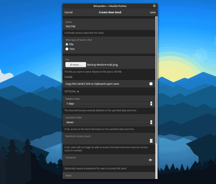Increase Maximum Access Count with up arrow

tap(151, 139)
